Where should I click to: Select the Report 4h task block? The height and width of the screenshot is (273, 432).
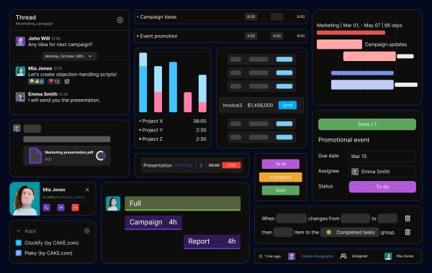click(x=212, y=241)
